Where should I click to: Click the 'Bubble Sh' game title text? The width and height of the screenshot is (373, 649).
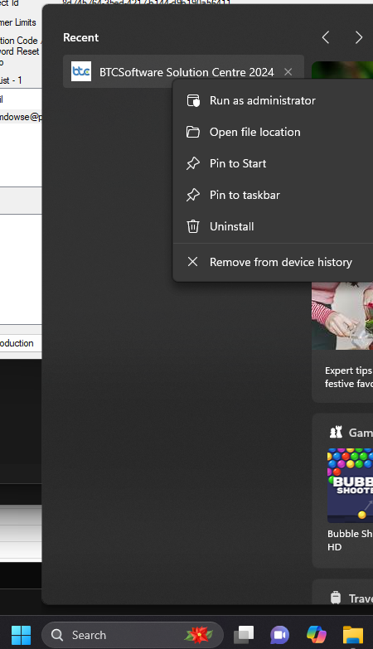[351, 534]
